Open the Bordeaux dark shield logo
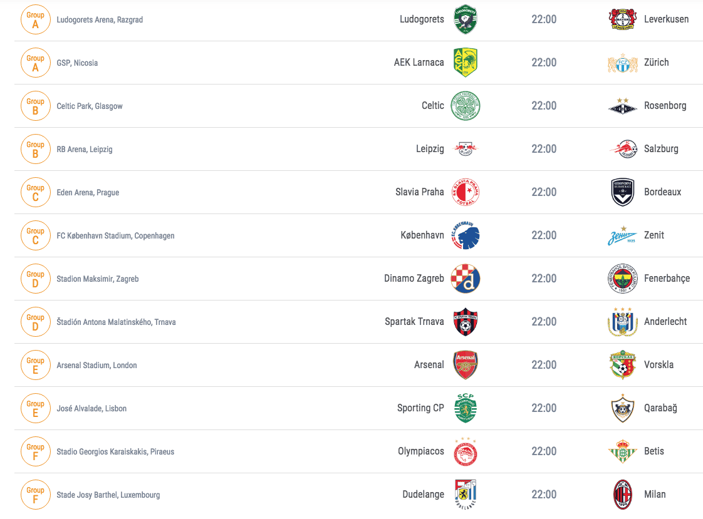This screenshot has height=519, width=703. [622, 192]
